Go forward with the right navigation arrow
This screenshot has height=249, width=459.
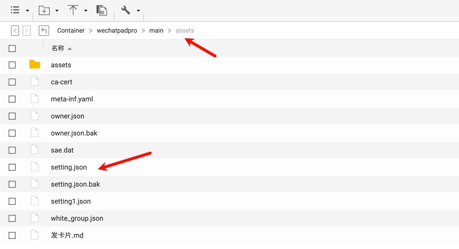pos(27,31)
